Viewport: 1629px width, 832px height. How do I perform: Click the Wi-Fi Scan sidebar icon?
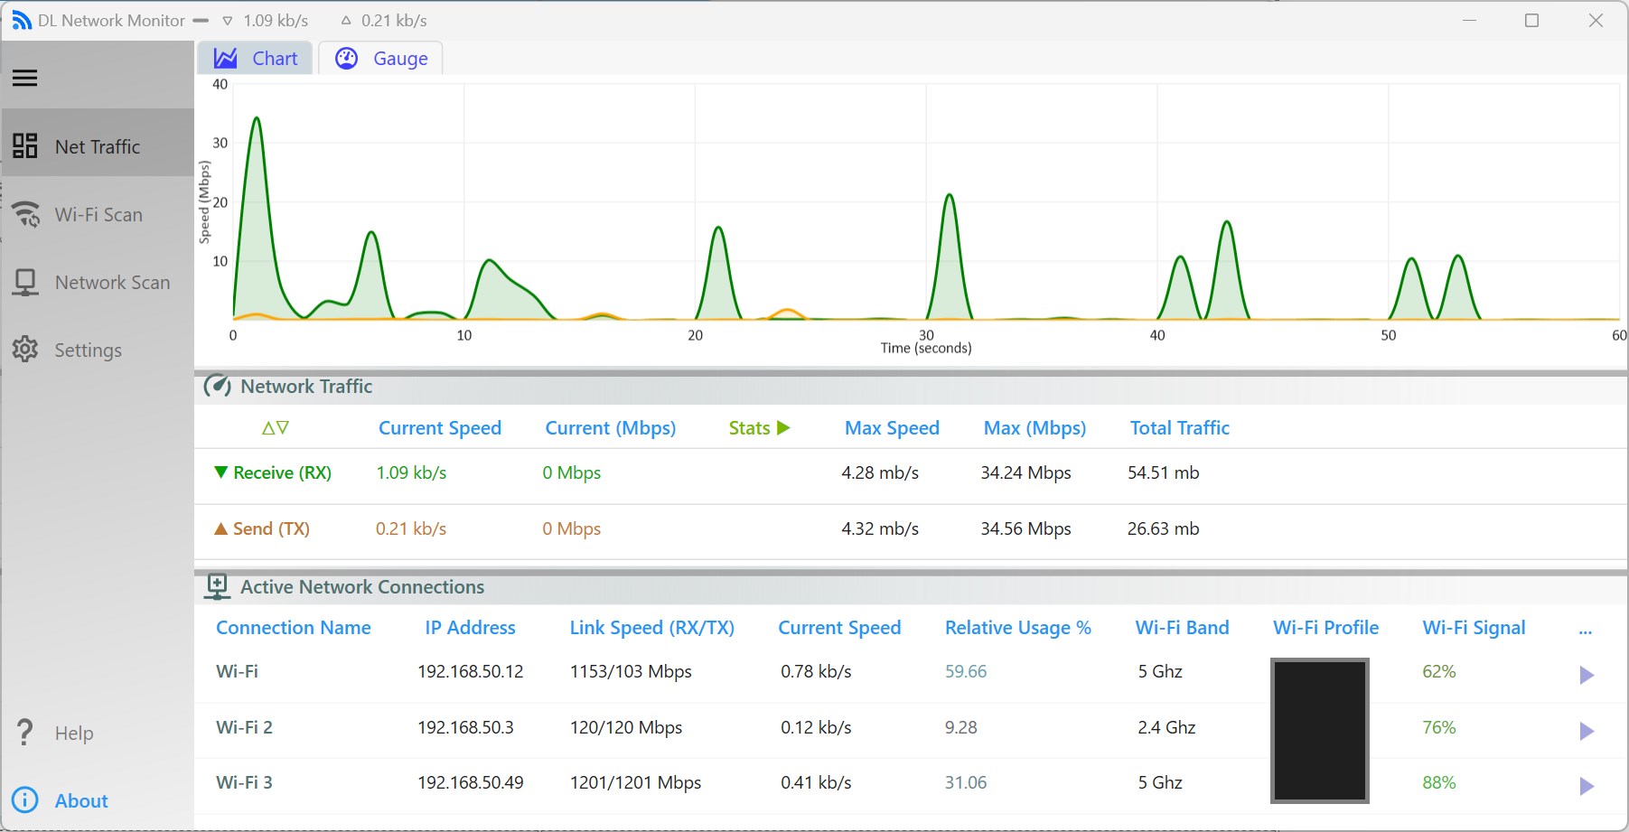(x=26, y=214)
